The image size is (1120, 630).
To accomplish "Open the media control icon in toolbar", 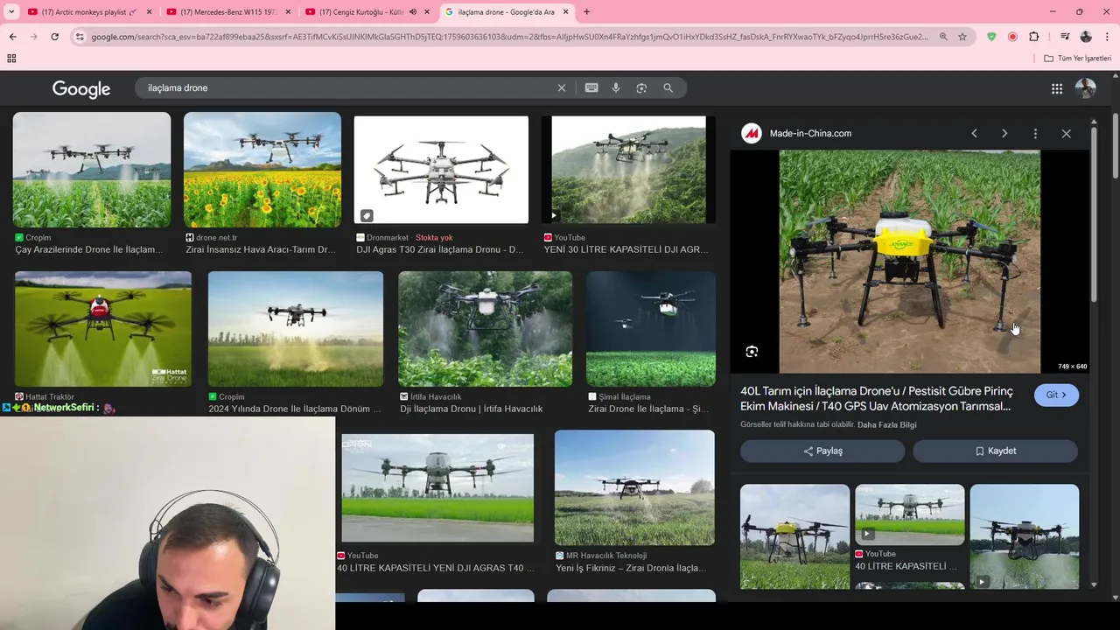I will [1065, 37].
